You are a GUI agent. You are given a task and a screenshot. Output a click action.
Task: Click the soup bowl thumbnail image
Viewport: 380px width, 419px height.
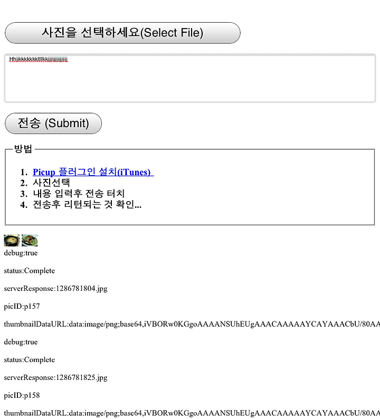(x=12, y=240)
